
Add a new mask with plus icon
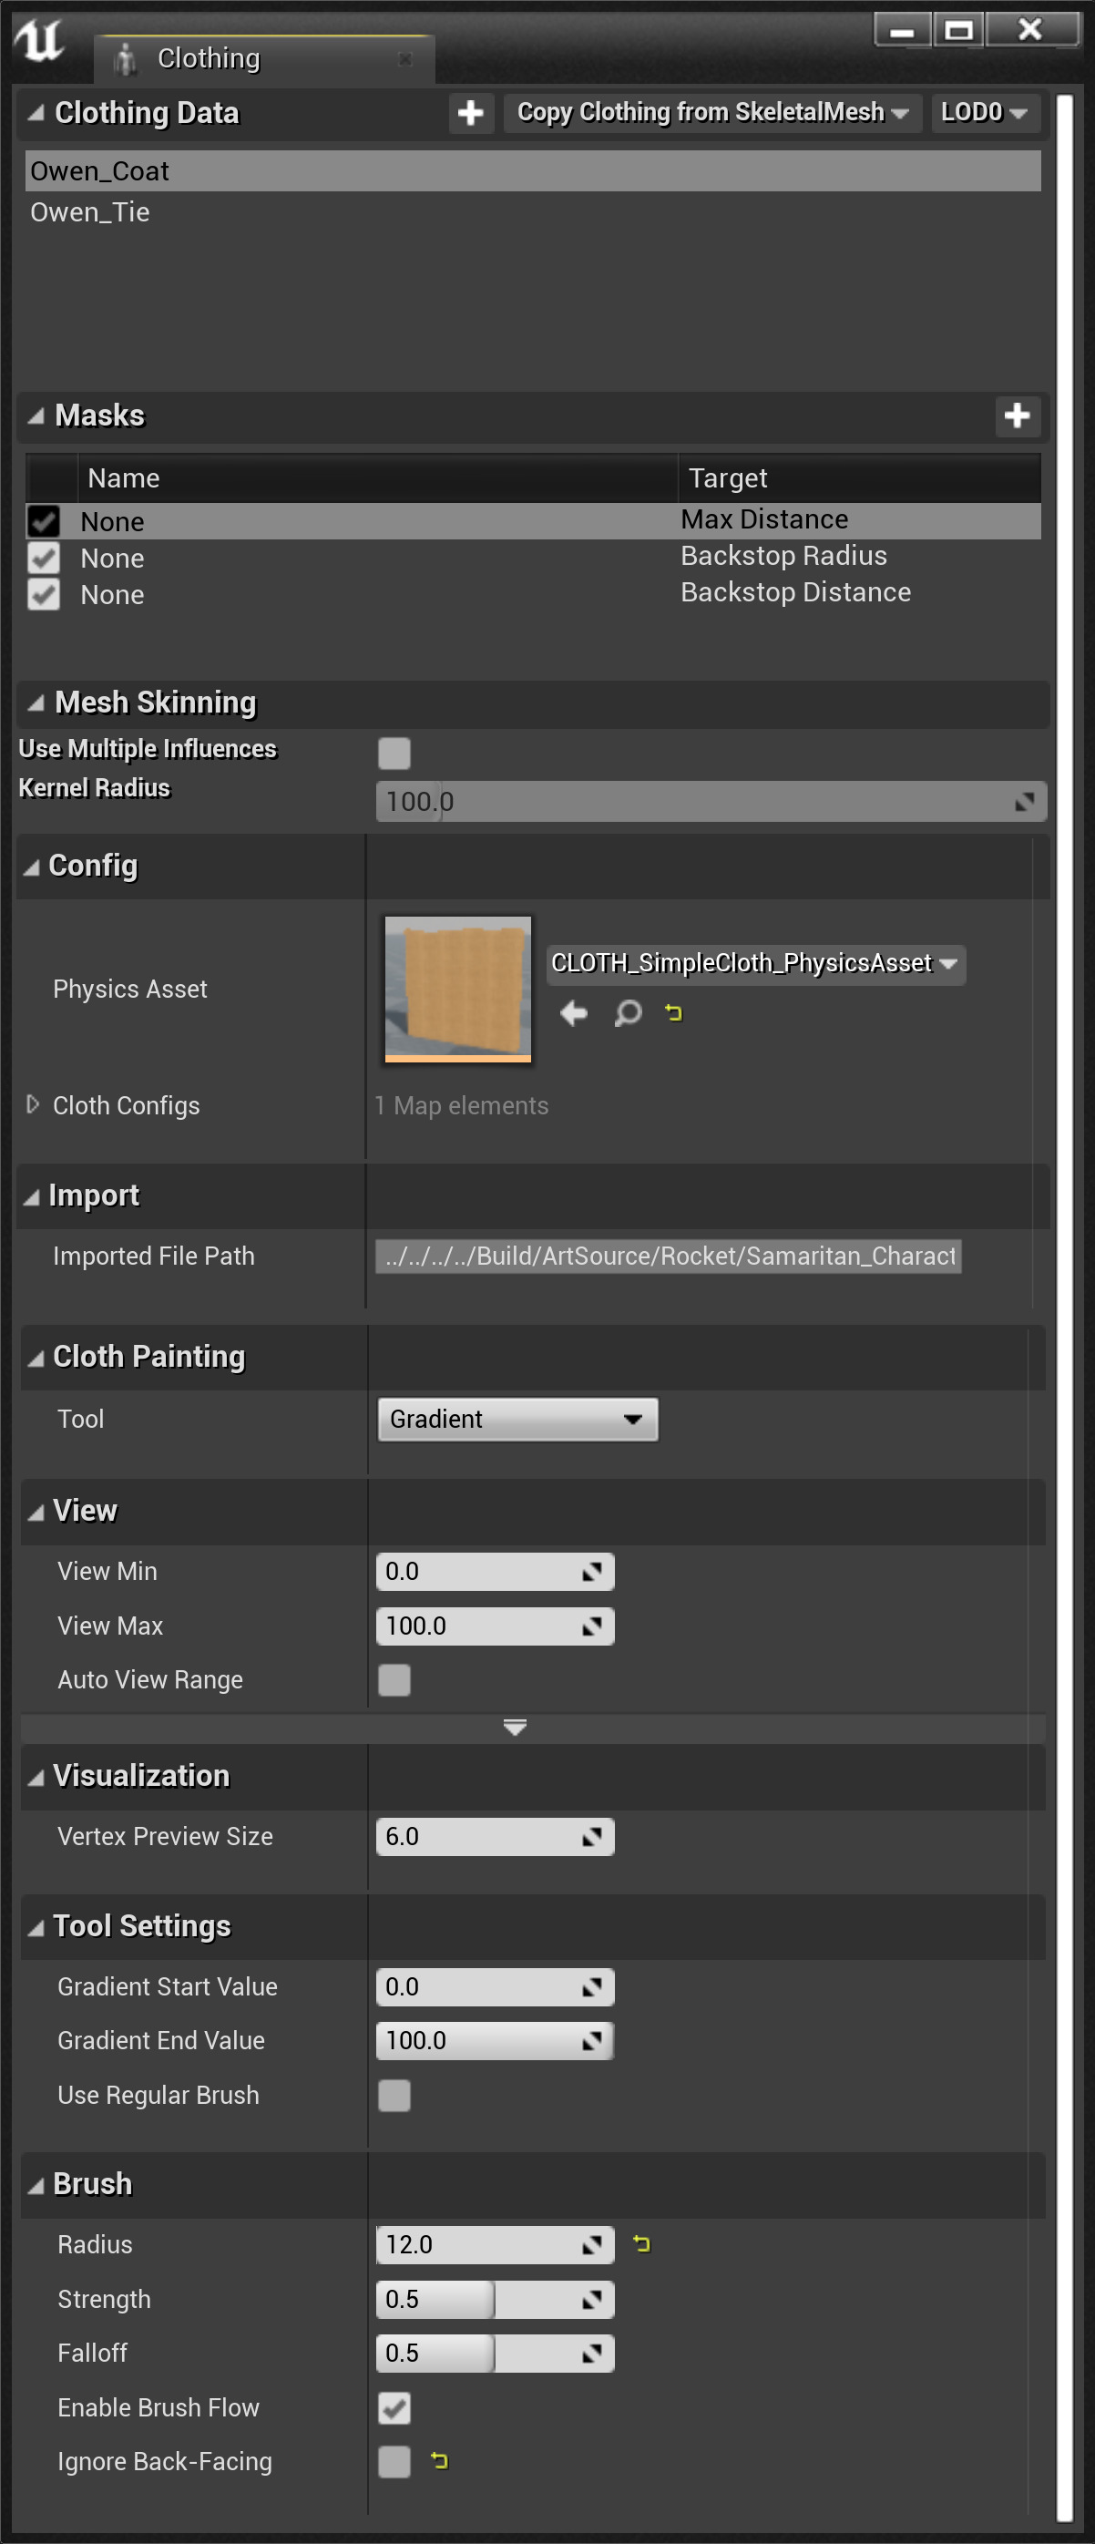pos(1016,415)
